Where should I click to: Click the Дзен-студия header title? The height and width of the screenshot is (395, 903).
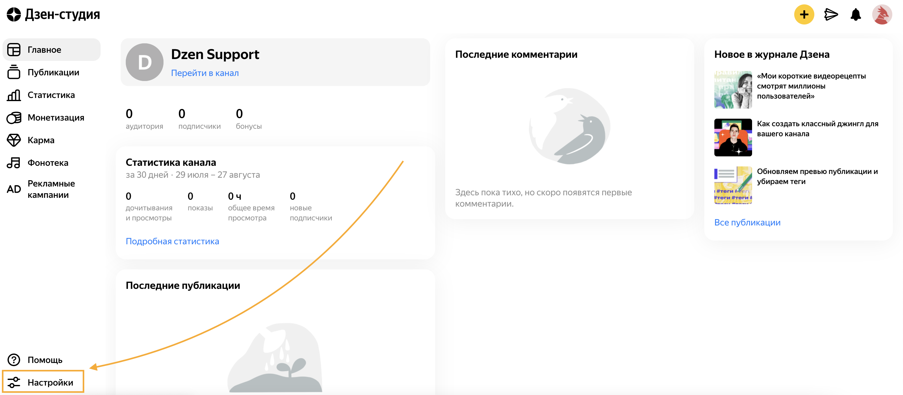[x=62, y=14]
